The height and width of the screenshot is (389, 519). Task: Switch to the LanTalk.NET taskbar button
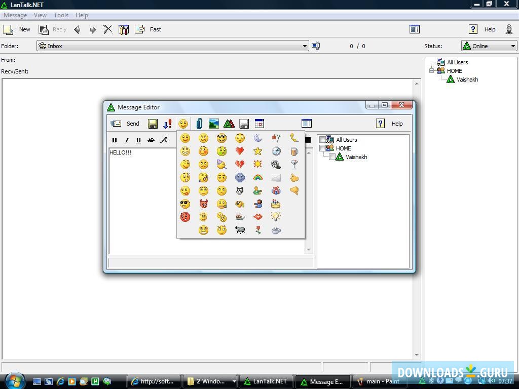coord(266,381)
